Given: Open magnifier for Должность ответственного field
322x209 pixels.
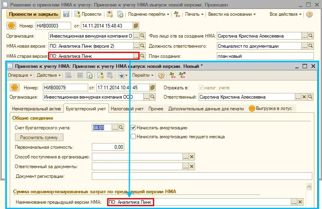Looking at the screenshot, I should [x=311, y=46].
